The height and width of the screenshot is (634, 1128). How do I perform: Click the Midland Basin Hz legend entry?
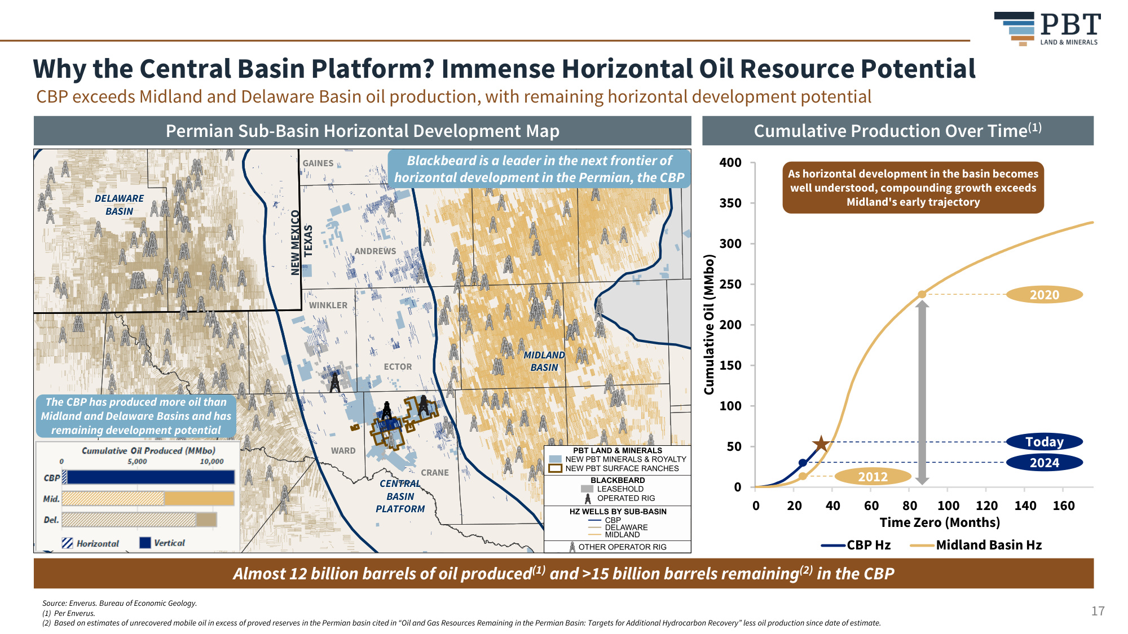[976, 545]
